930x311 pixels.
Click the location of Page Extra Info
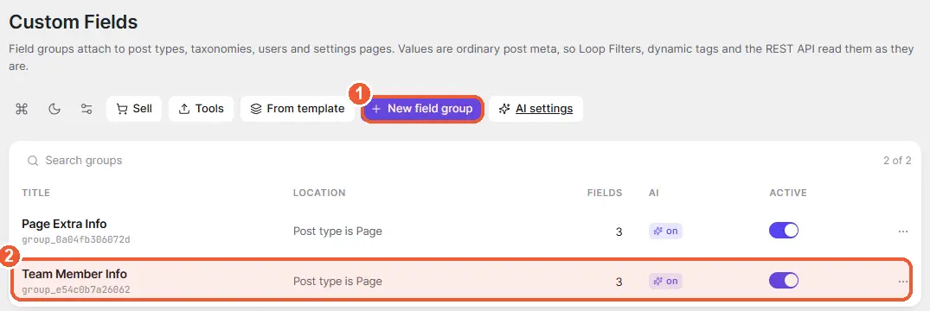coord(337,231)
